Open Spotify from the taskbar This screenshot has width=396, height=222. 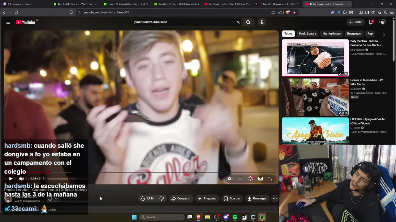click(x=235, y=217)
